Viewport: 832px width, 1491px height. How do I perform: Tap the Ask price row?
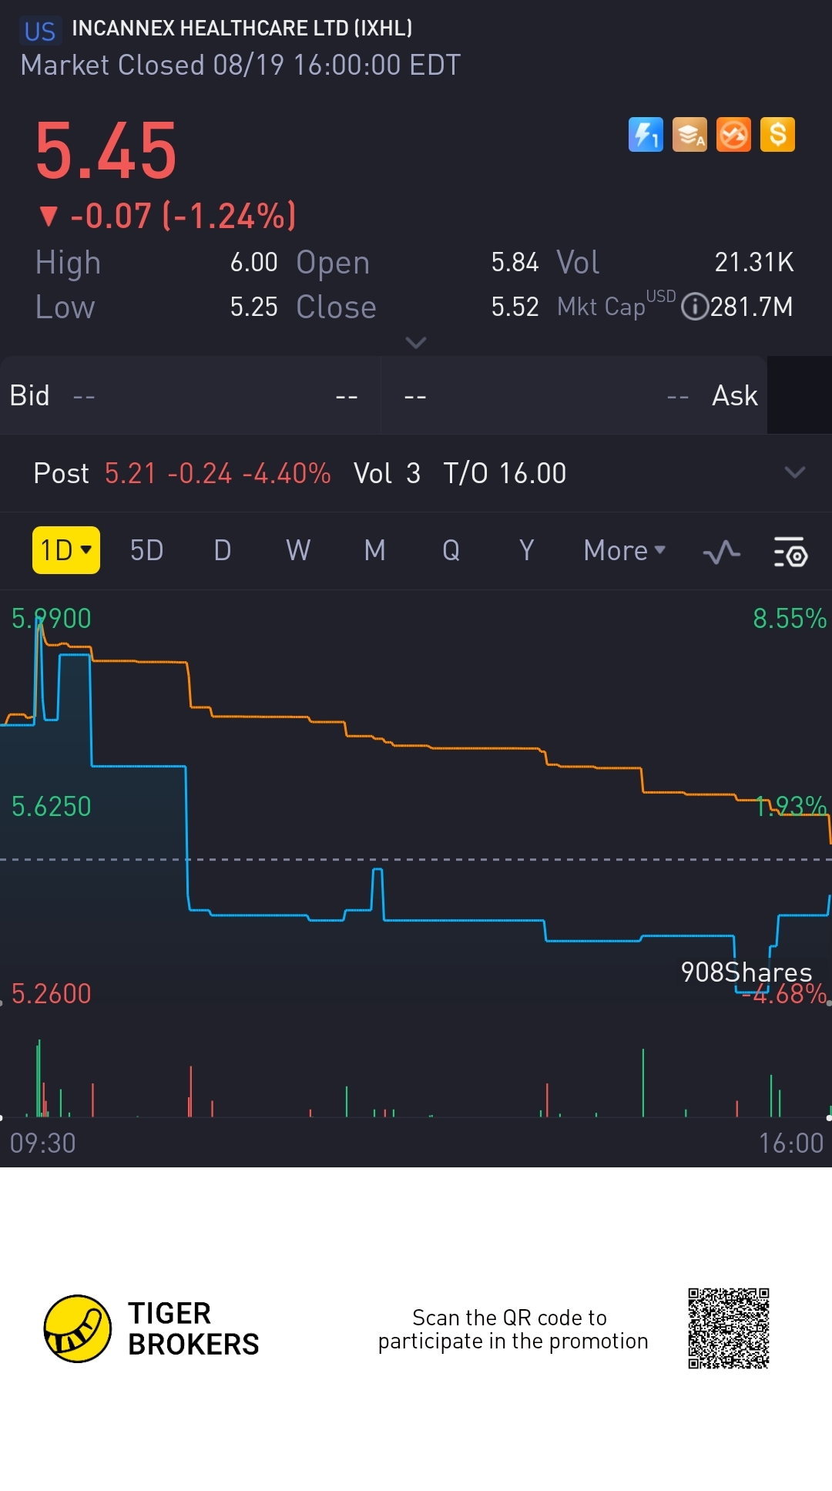pos(574,395)
